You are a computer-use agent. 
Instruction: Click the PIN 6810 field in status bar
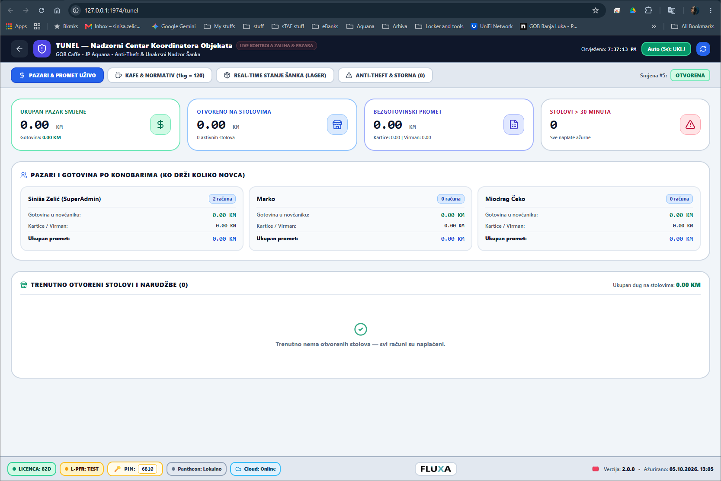[147, 469]
